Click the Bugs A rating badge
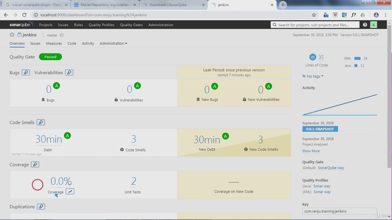The image size is (392, 220). pos(56,86)
